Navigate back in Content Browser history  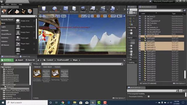(x=38, y=60)
